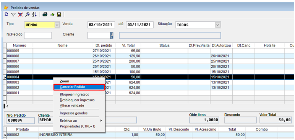Screen dimensions: 295x140
Task: Click the refresh icon in toolbar
Action: (x=6, y=14)
